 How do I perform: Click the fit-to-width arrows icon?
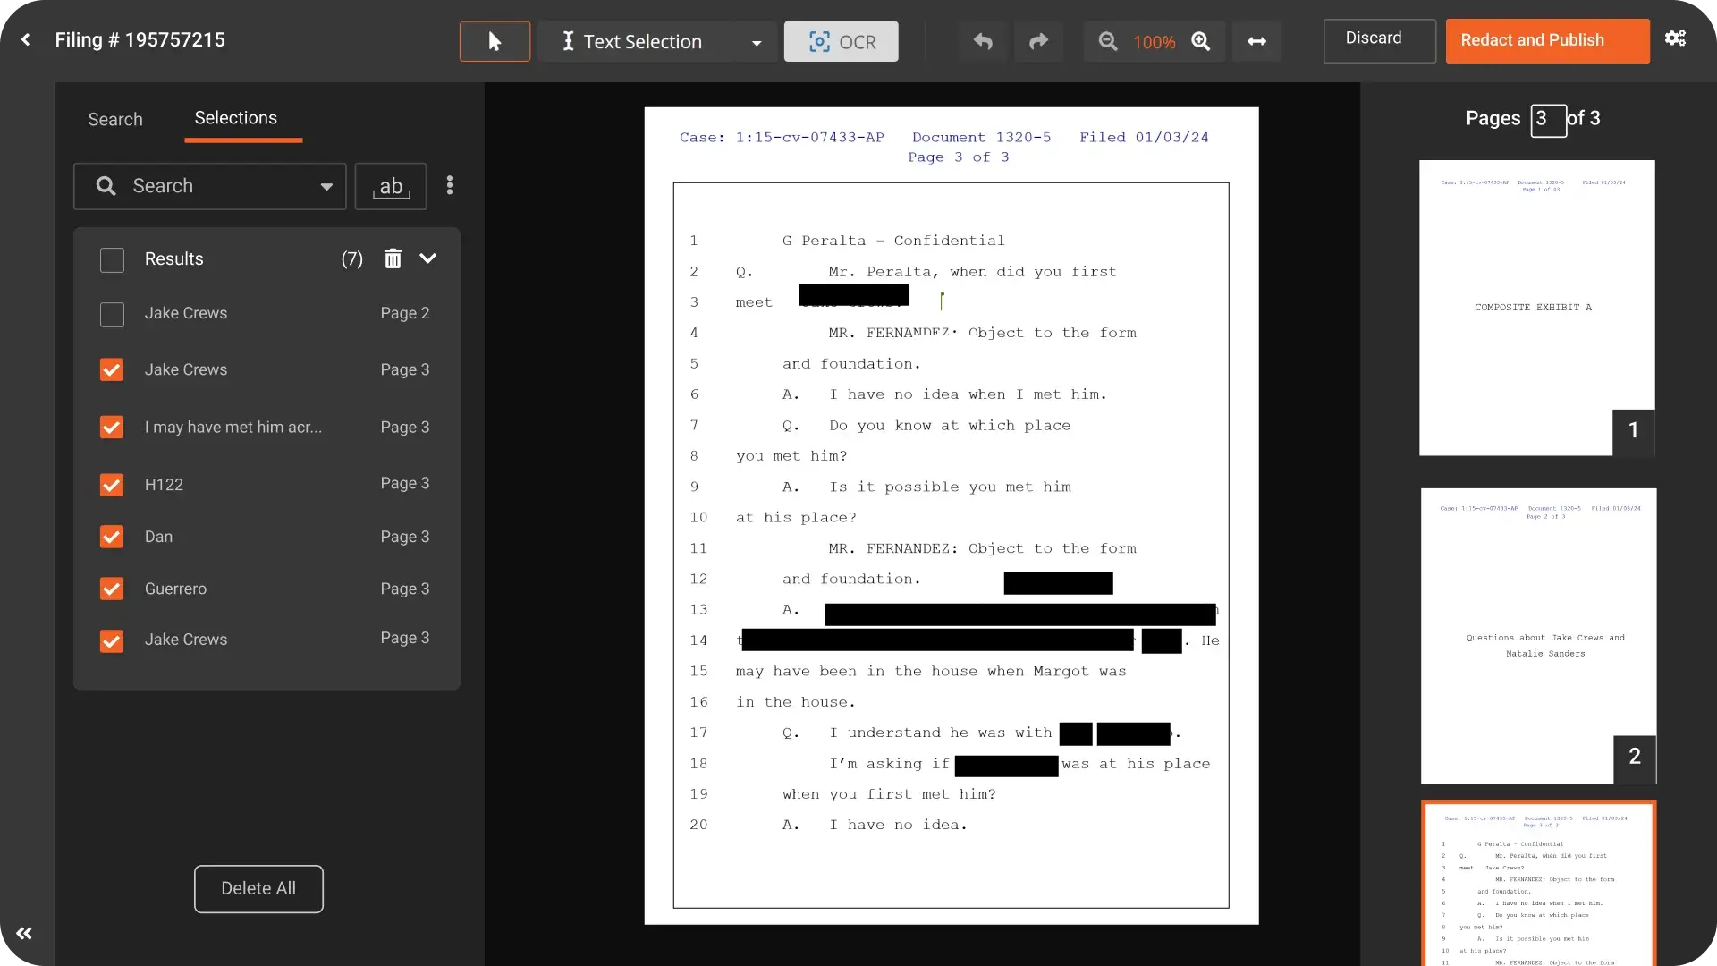(x=1256, y=41)
